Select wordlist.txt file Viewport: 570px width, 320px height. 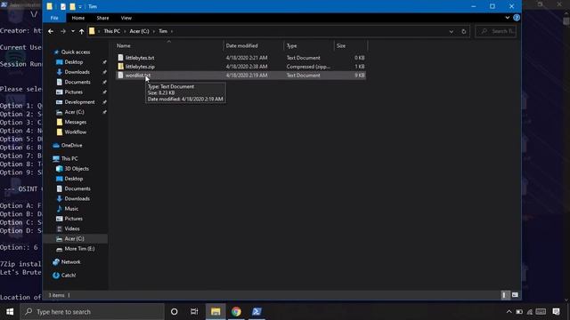tap(138, 75)
